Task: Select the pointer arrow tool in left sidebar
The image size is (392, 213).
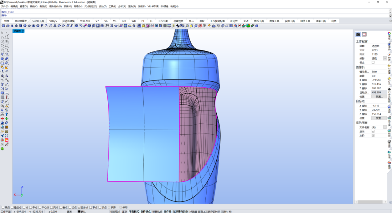Action: [x=2, y=33]
